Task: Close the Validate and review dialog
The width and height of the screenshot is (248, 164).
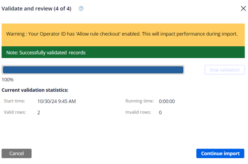Action: point(243,9)
